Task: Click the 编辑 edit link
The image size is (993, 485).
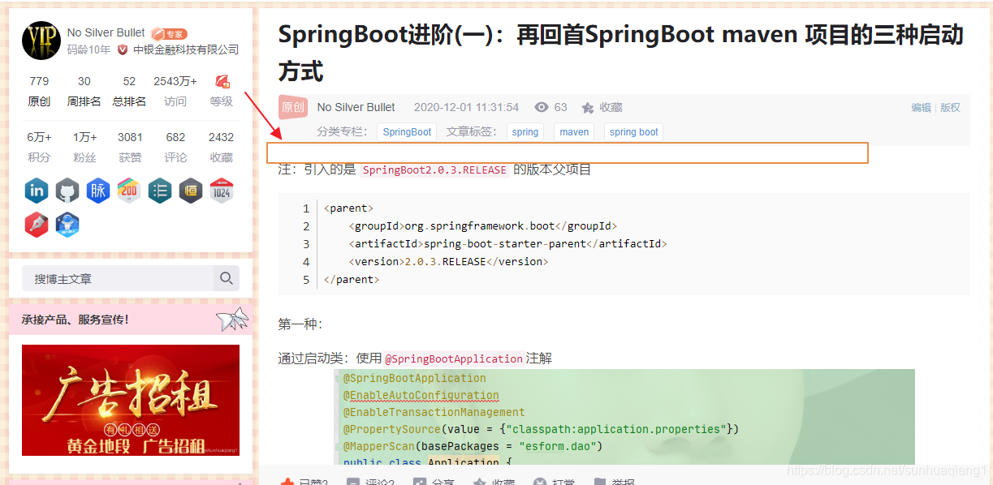Action: [921, 107]
